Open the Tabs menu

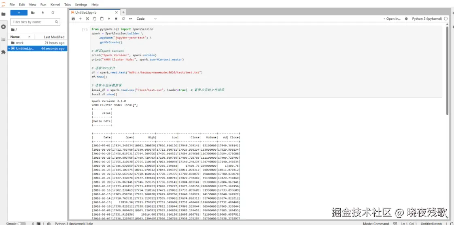[68, 4]
